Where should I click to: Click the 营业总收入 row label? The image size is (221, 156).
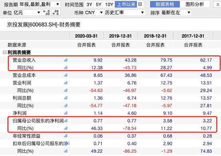(x=24, y=60)
